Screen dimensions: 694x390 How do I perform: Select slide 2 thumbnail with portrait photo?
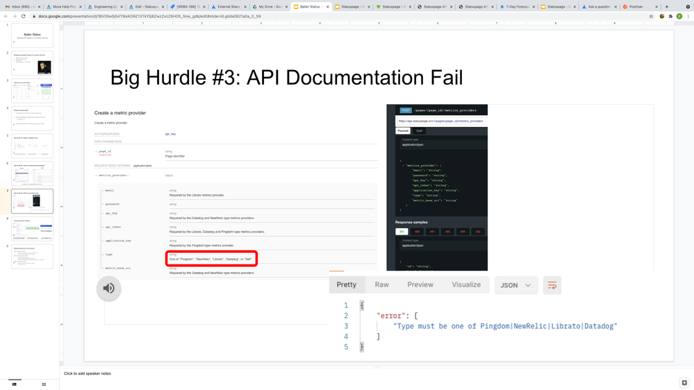click(33, 62)
